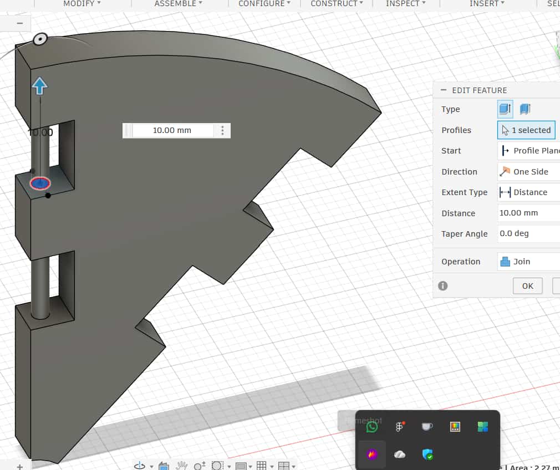
Task: Click the Zoom Window fit icon
Action: coord(217,466)
